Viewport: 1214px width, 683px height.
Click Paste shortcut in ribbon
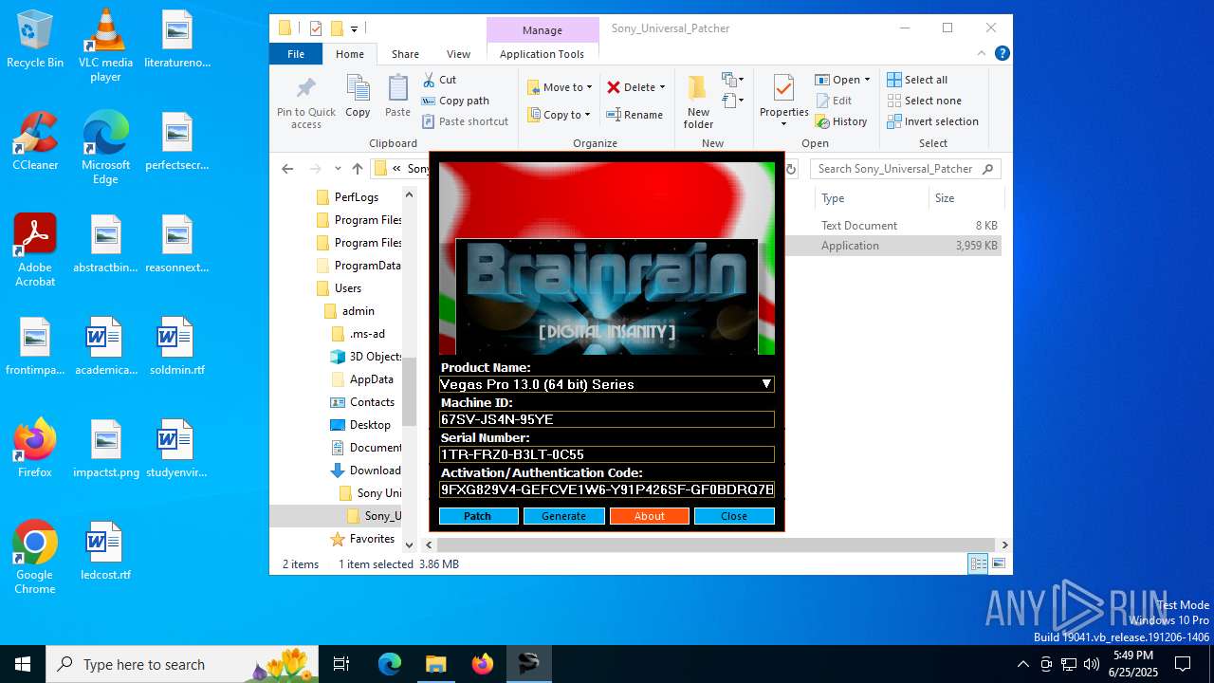[x=466, y=121]
